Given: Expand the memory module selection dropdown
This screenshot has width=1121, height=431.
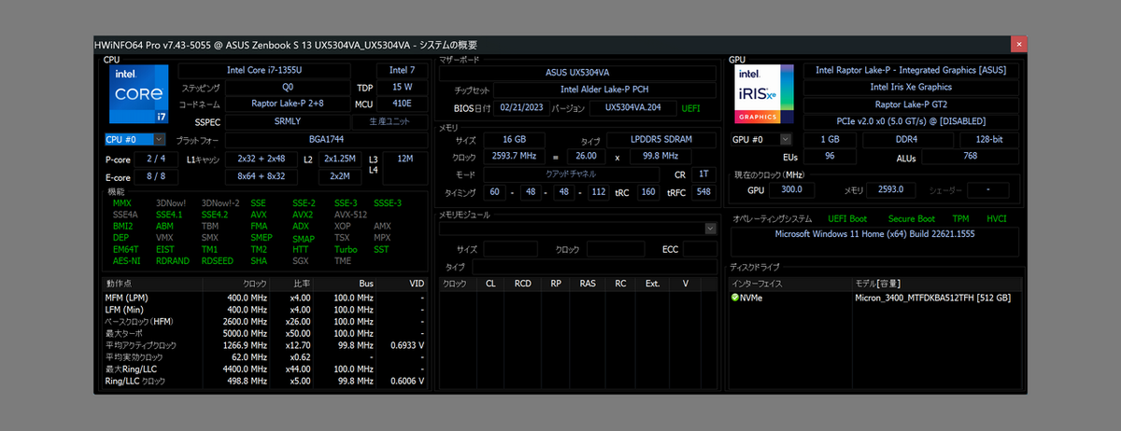Looking at the screenshot, I should click(x=710, y=229).
